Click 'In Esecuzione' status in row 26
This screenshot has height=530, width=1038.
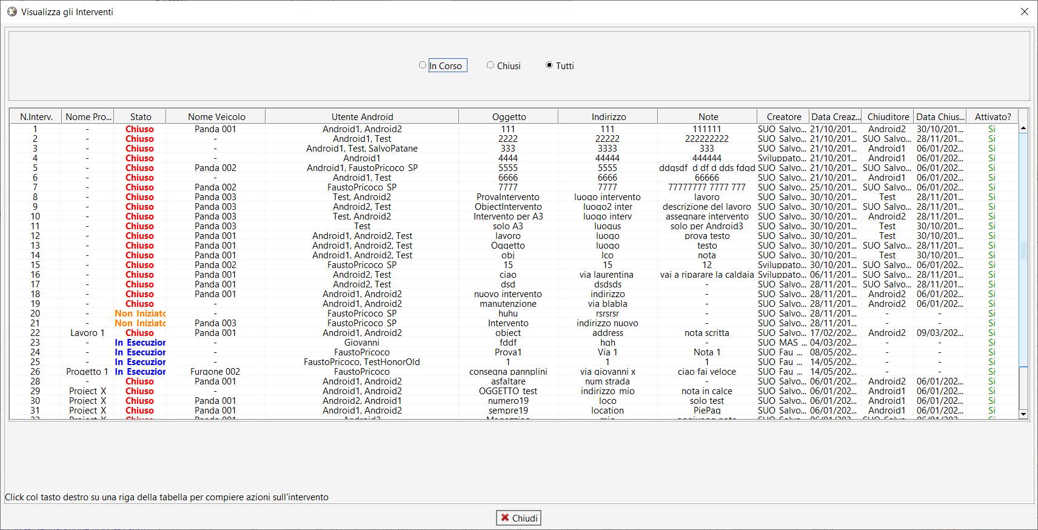coord(140,372)
